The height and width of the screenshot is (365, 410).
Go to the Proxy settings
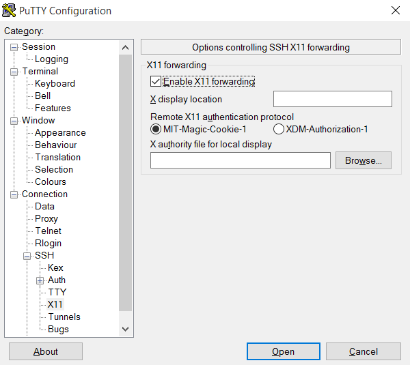tap(46, 218)
